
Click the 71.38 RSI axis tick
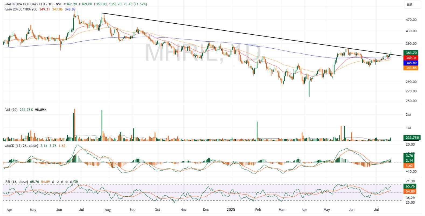[x=410, y=181]
